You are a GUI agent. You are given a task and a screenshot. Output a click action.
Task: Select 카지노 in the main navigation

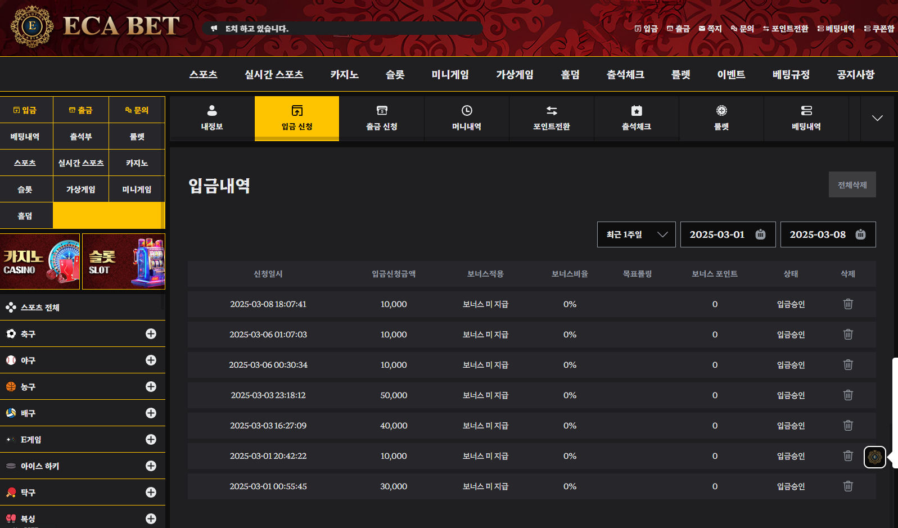(344, 74)
